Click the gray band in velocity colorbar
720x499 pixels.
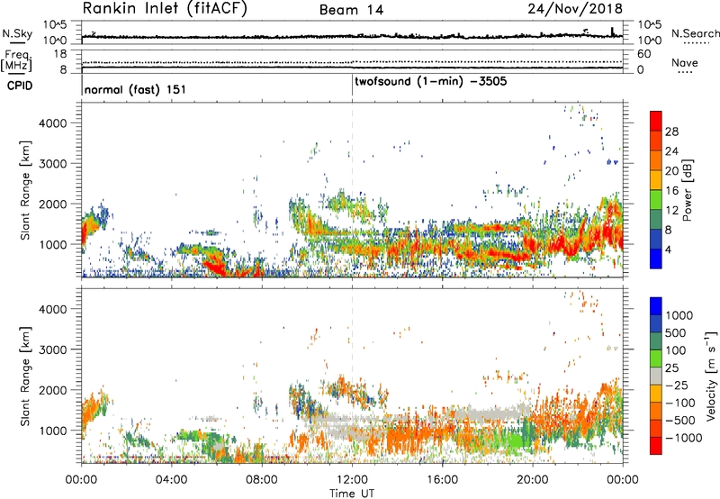coord(656,377)
